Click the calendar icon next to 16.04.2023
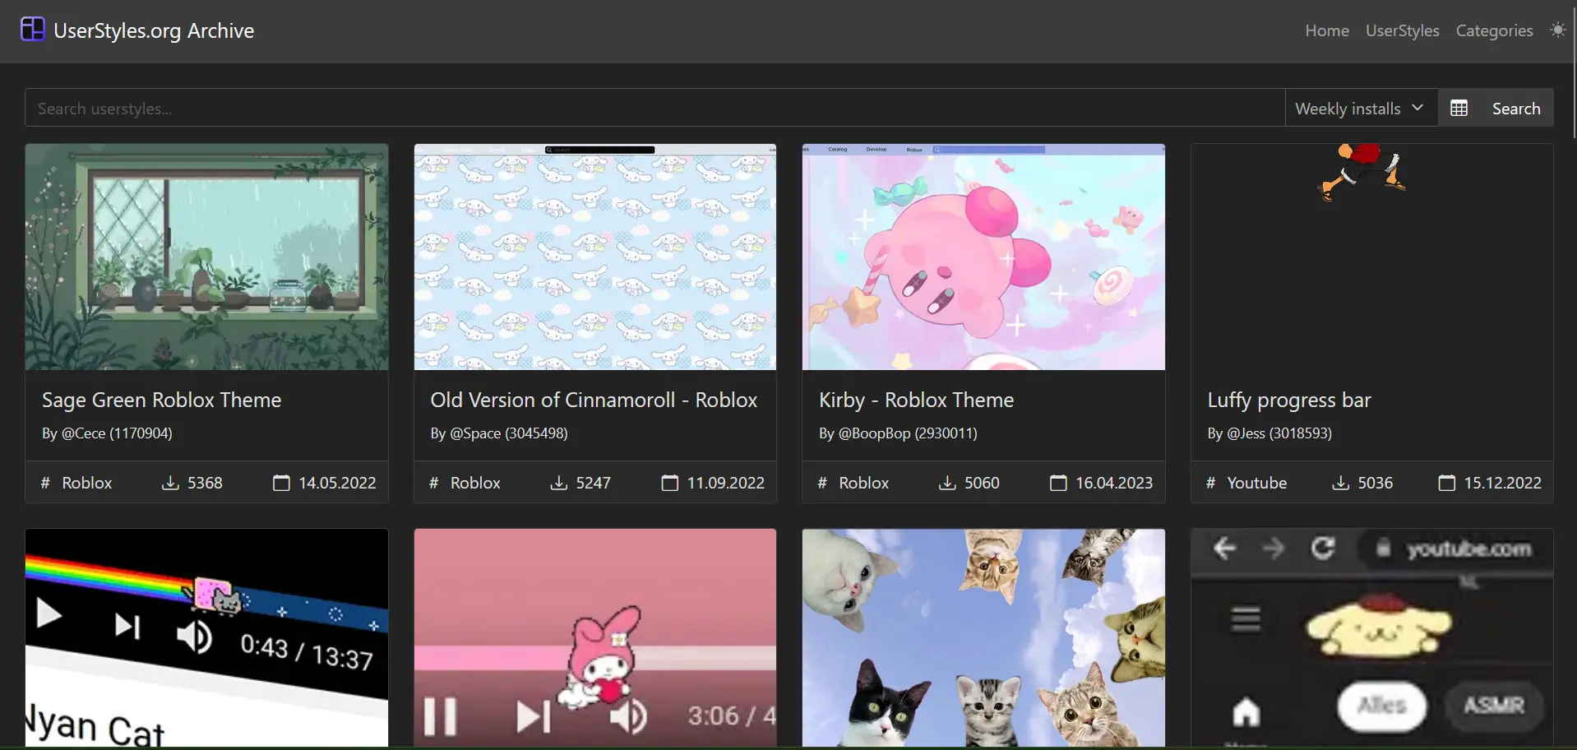Screen dimensions: 1577x750 pyautogui.click(x=1058, y=483)
